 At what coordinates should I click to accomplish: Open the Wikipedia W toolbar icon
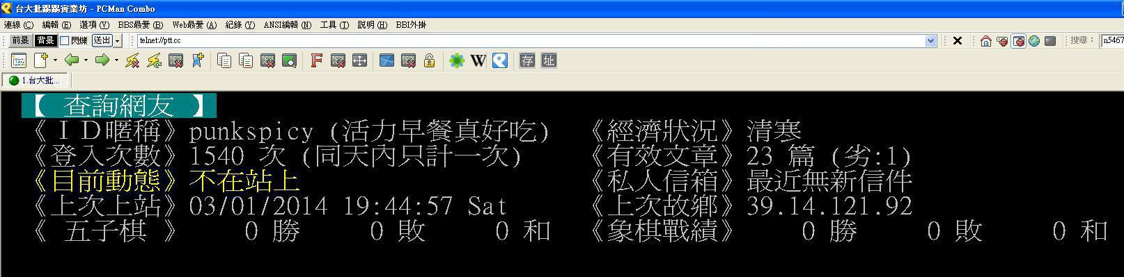tap(478, 61)
